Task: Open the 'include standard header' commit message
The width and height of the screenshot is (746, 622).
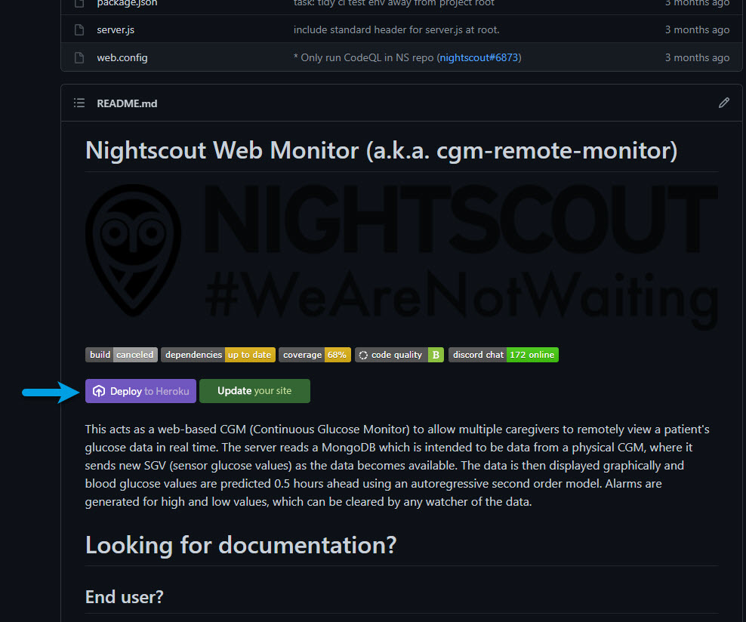Action: 396,30
